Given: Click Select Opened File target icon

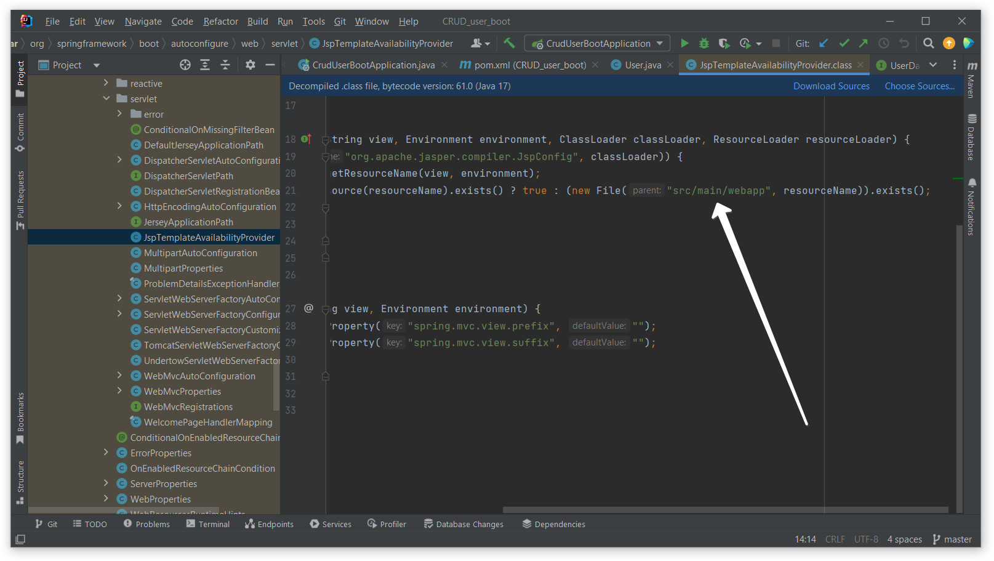Looking at the screenshot, I should (185, 65).
